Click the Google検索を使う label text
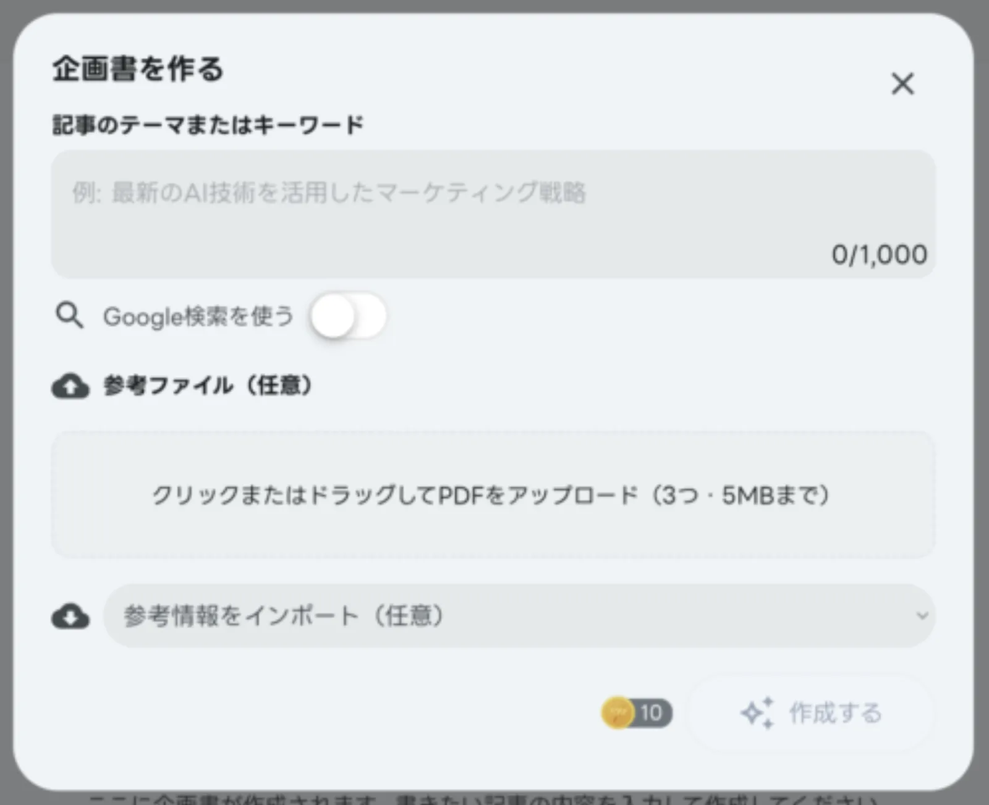989x805 pixels. pos(198,316)
